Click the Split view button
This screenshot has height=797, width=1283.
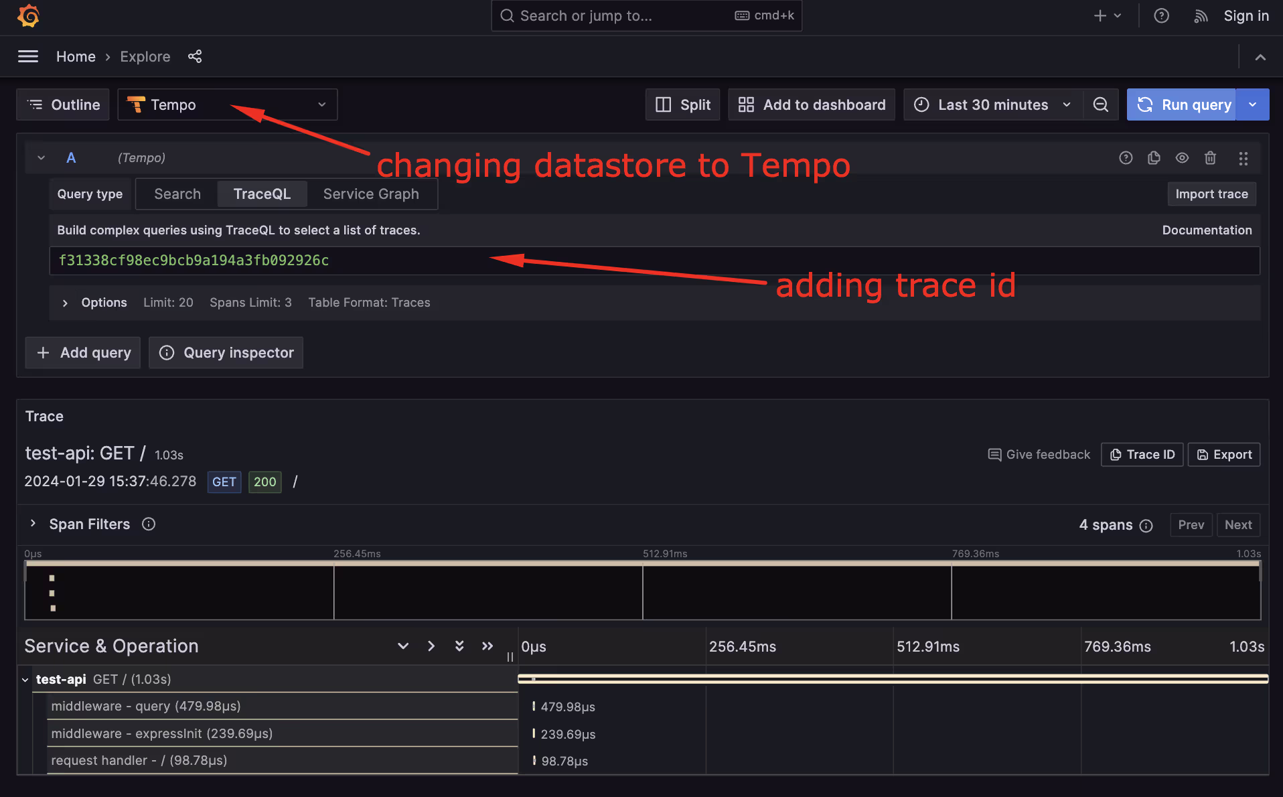(x=682, y=104)
